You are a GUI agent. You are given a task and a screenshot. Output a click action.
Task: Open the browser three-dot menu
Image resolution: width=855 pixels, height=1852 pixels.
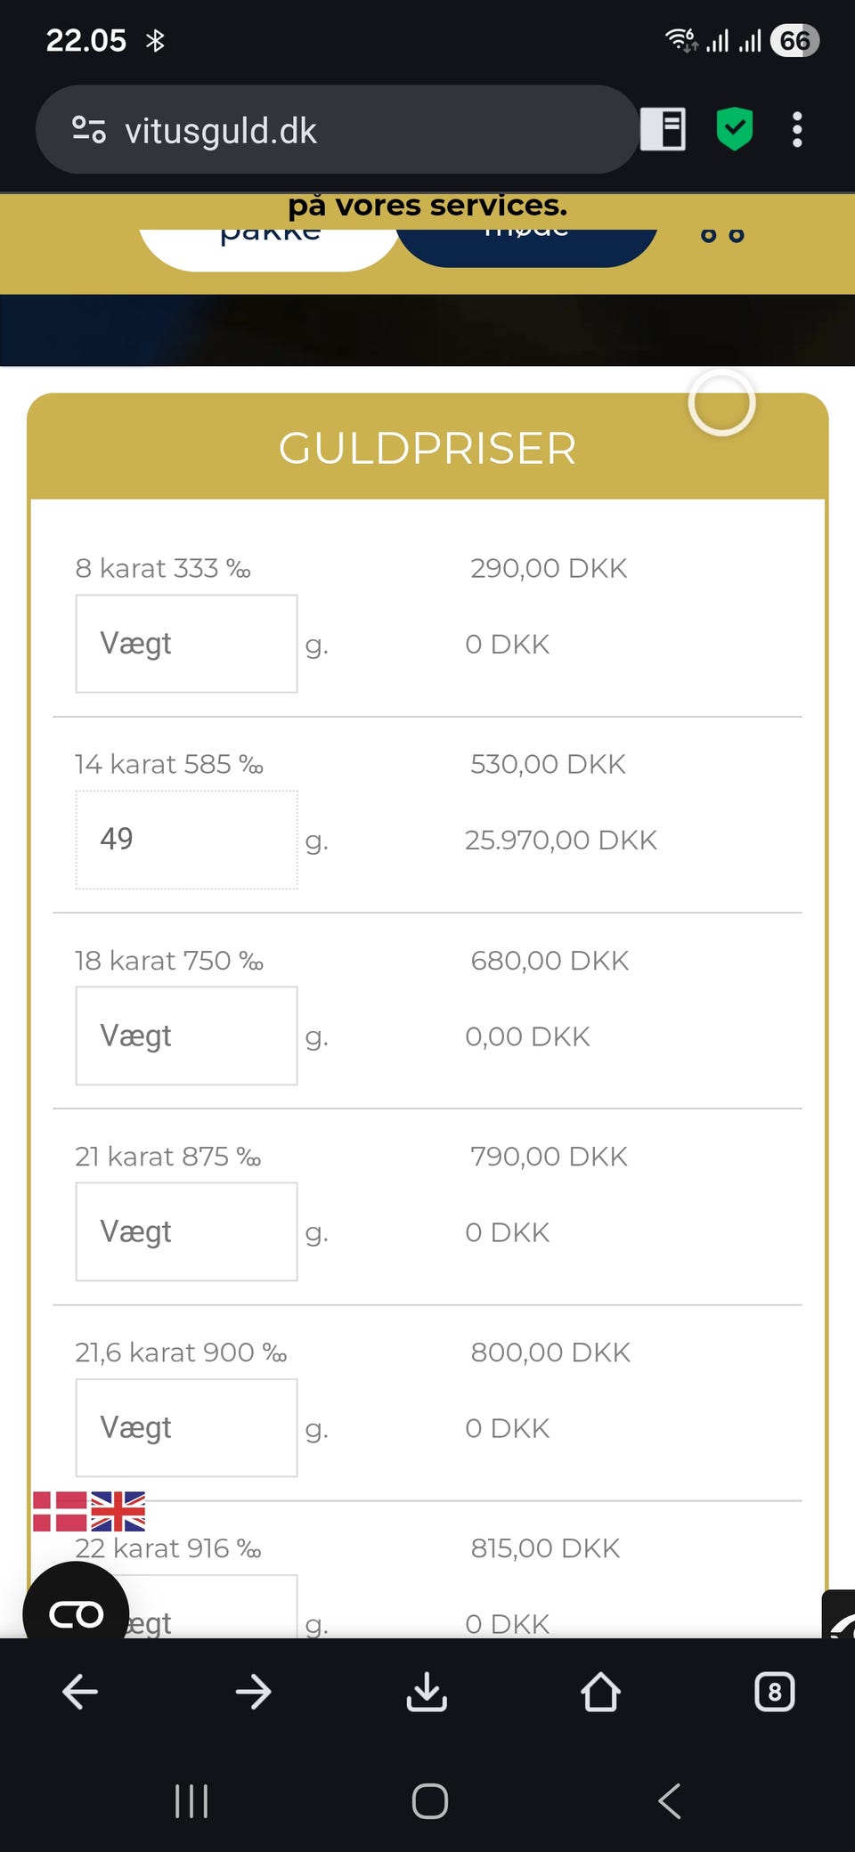797,130
